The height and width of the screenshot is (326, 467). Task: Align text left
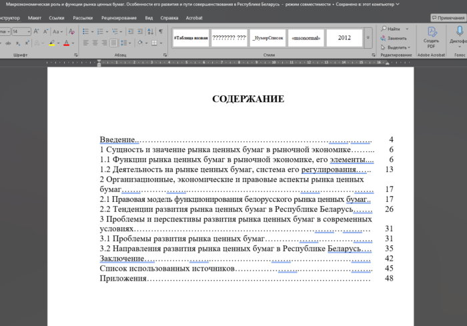point(86,43)
